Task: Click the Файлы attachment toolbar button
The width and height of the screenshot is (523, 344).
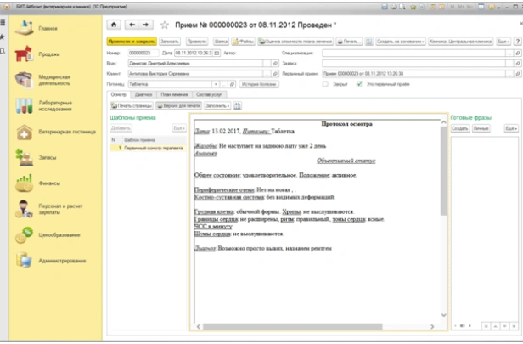Action: point(243,41)
